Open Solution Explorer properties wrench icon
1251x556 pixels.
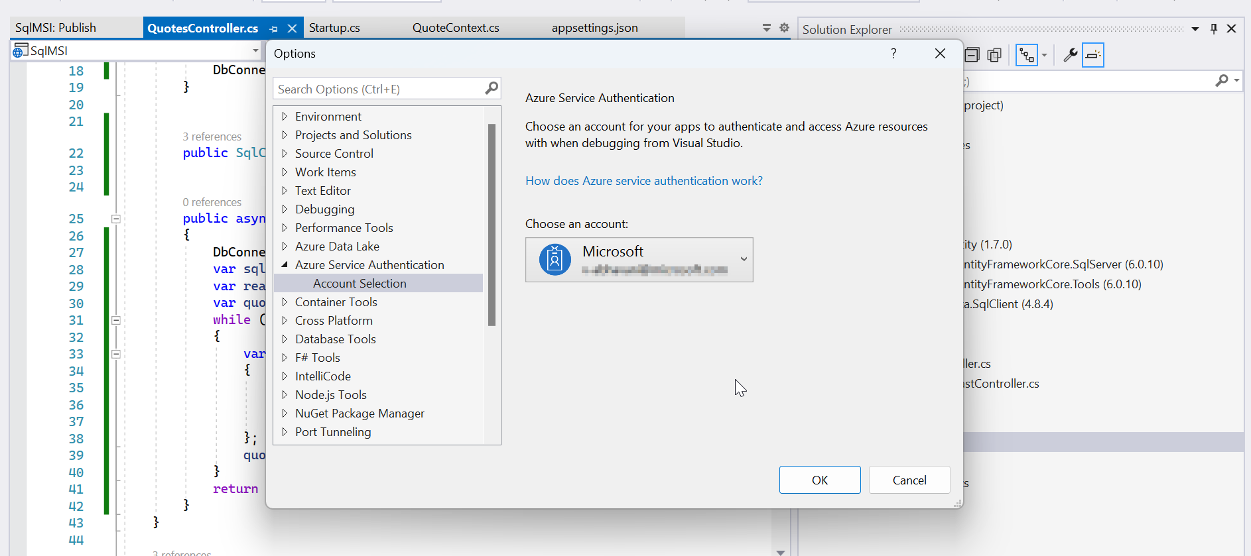coord(1070,55)
